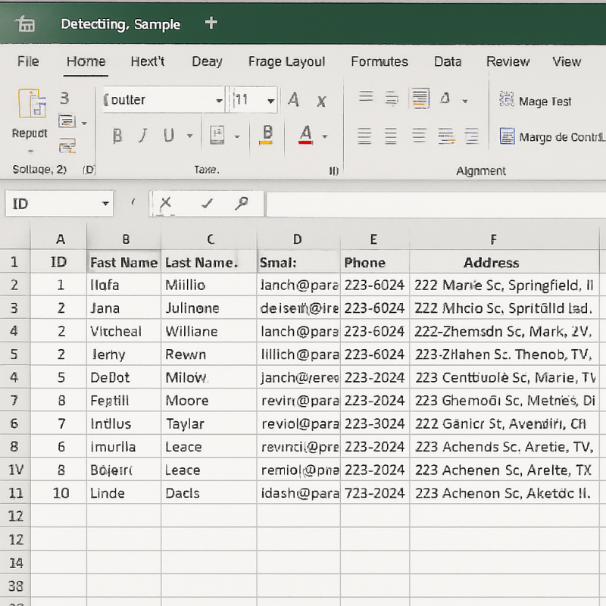Viewport: 606px width, 606px height.
Task: Open underline style dropdown arrow
Action: pos(190,136)
